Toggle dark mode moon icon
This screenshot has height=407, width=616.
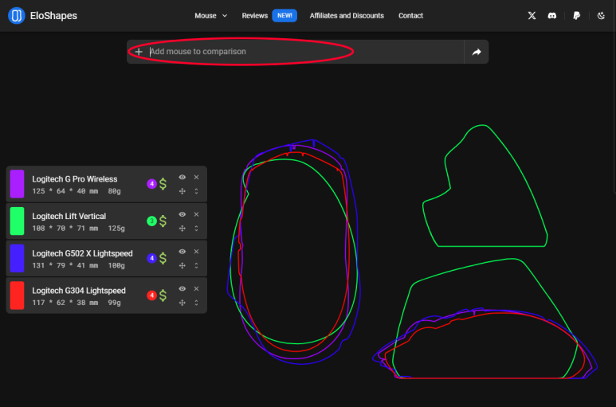click(601, 16)
